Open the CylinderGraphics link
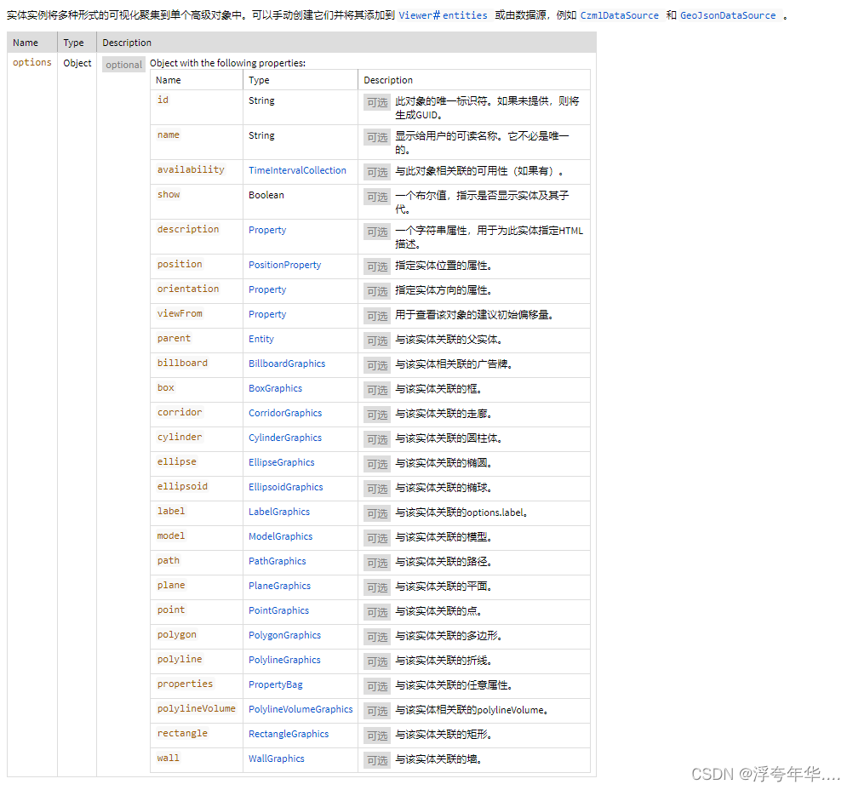 tap(285, 438)
